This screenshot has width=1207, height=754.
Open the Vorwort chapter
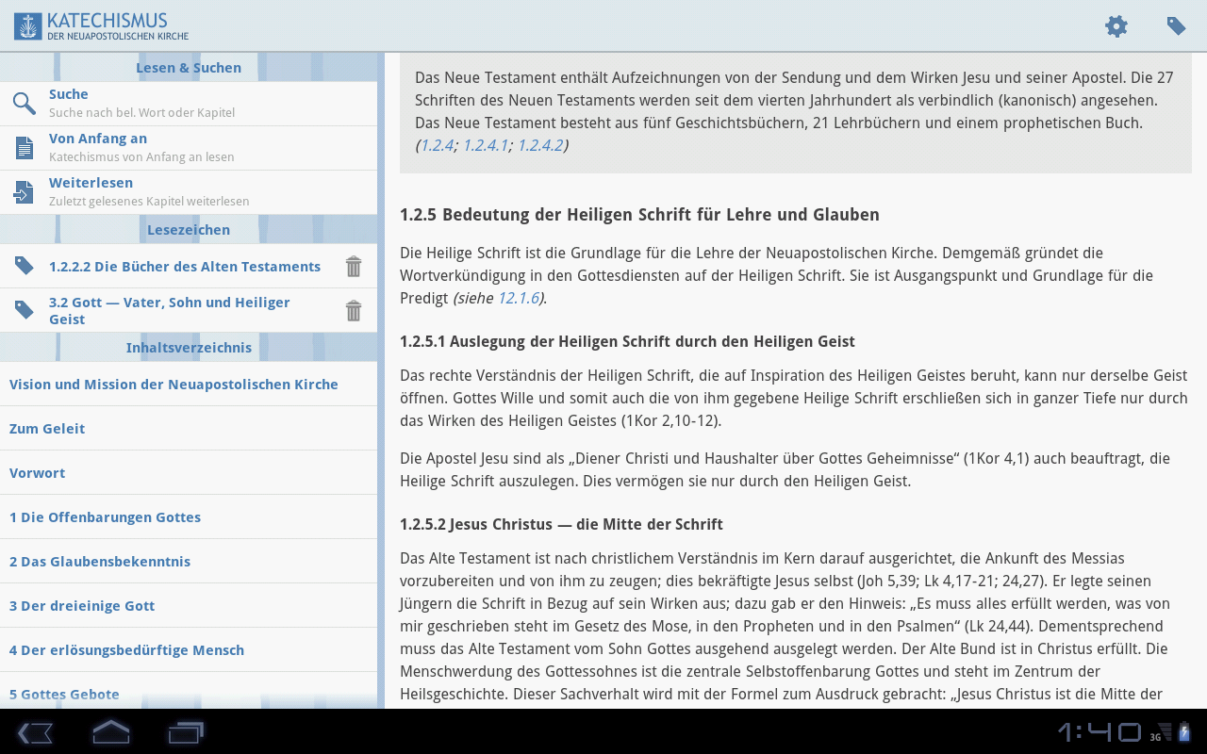[x=189, y=472]
